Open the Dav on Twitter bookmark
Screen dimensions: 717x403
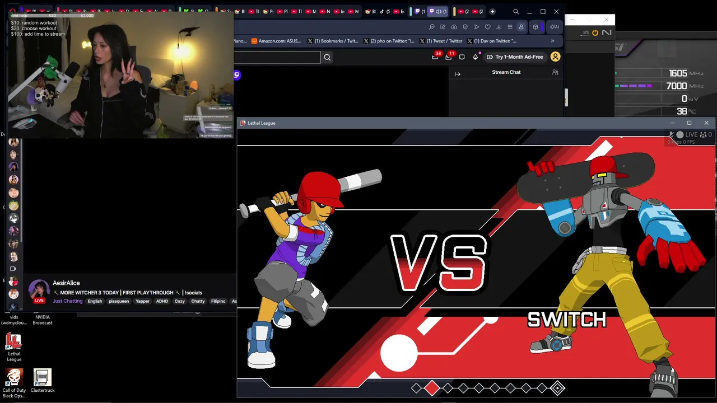(x=492, y=41)
